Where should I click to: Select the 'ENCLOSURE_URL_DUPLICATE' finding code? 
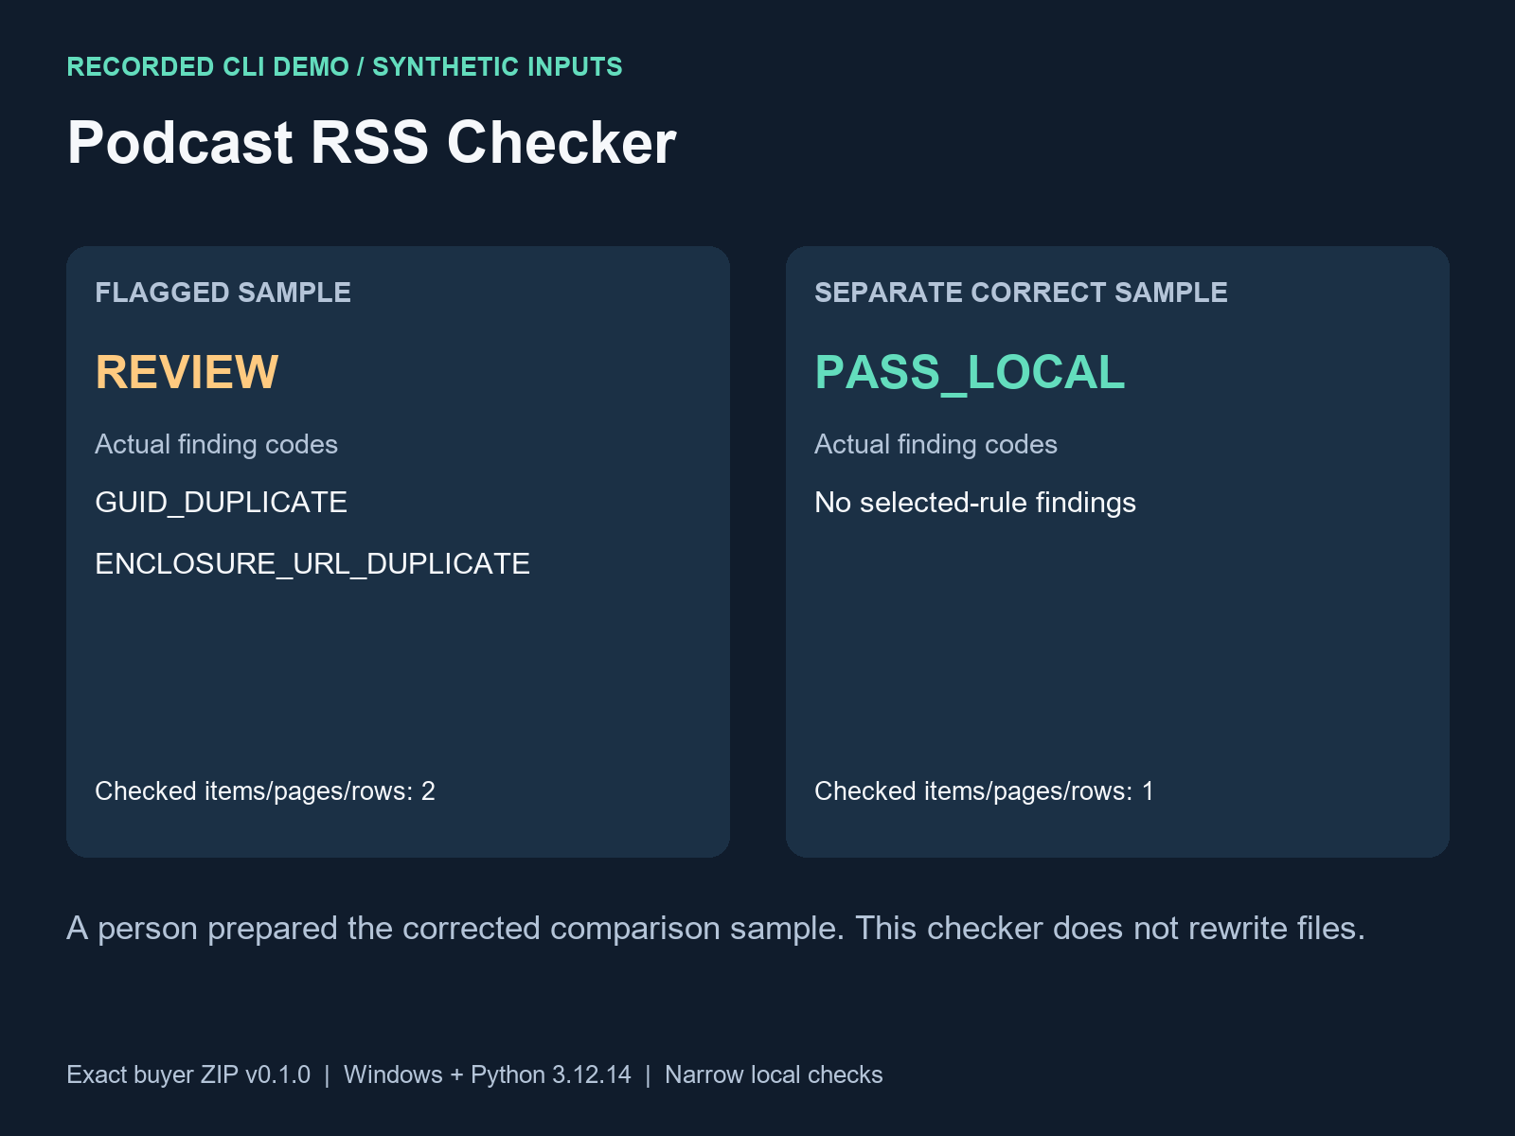pyautogui.click(x=312, y=564)
